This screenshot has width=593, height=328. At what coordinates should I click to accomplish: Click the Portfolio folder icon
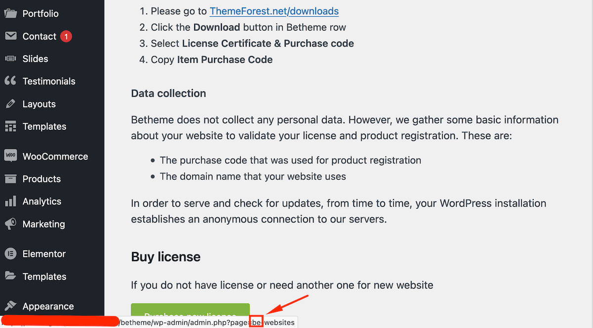(x=10, y=13)
